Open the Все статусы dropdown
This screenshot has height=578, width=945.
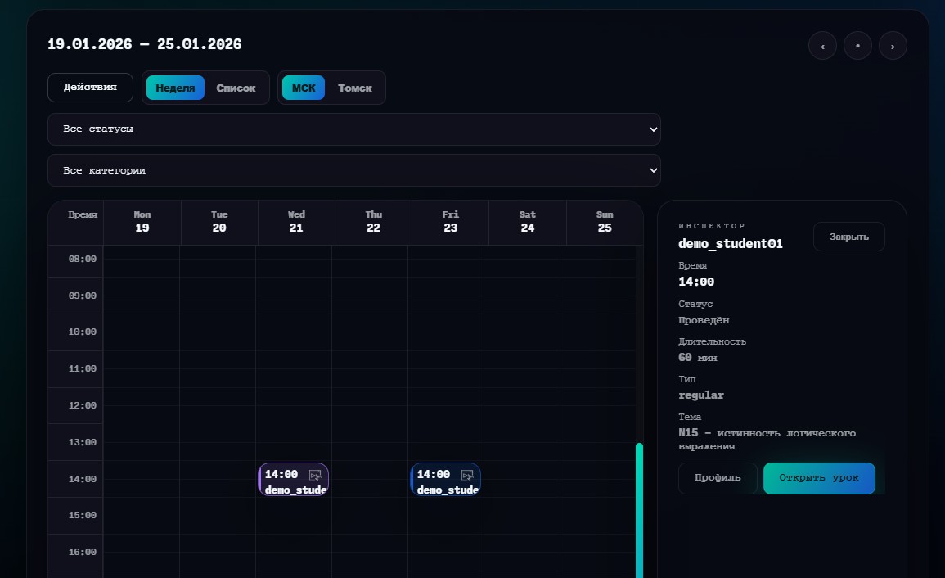[x=353, y=129]
